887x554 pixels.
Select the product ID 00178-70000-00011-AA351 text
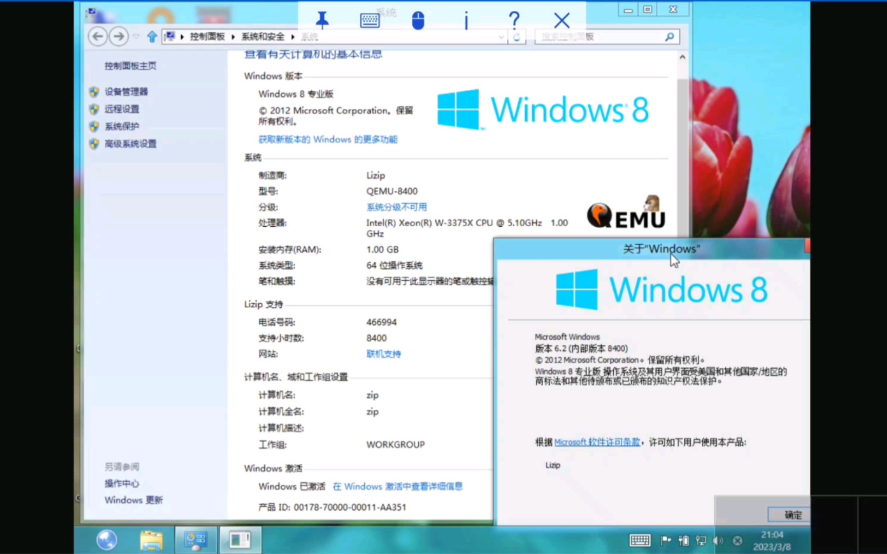pos(350,507)
